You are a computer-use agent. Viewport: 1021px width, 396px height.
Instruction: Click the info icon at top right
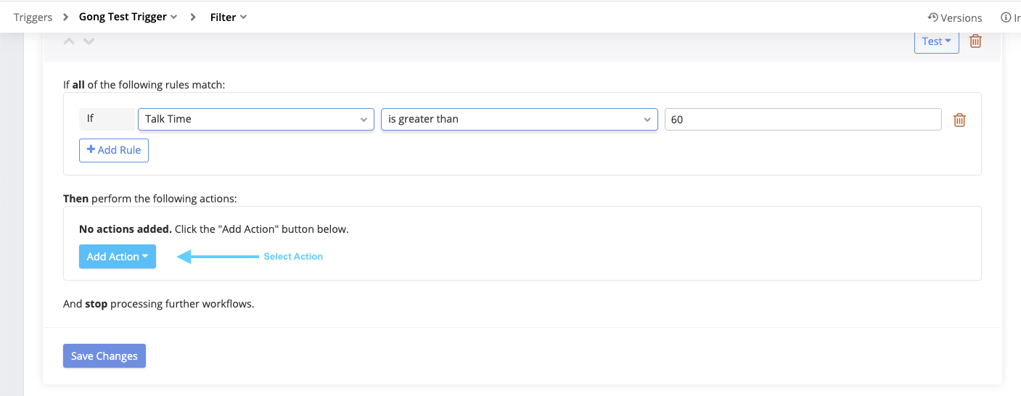click(x=1005, y=17)
